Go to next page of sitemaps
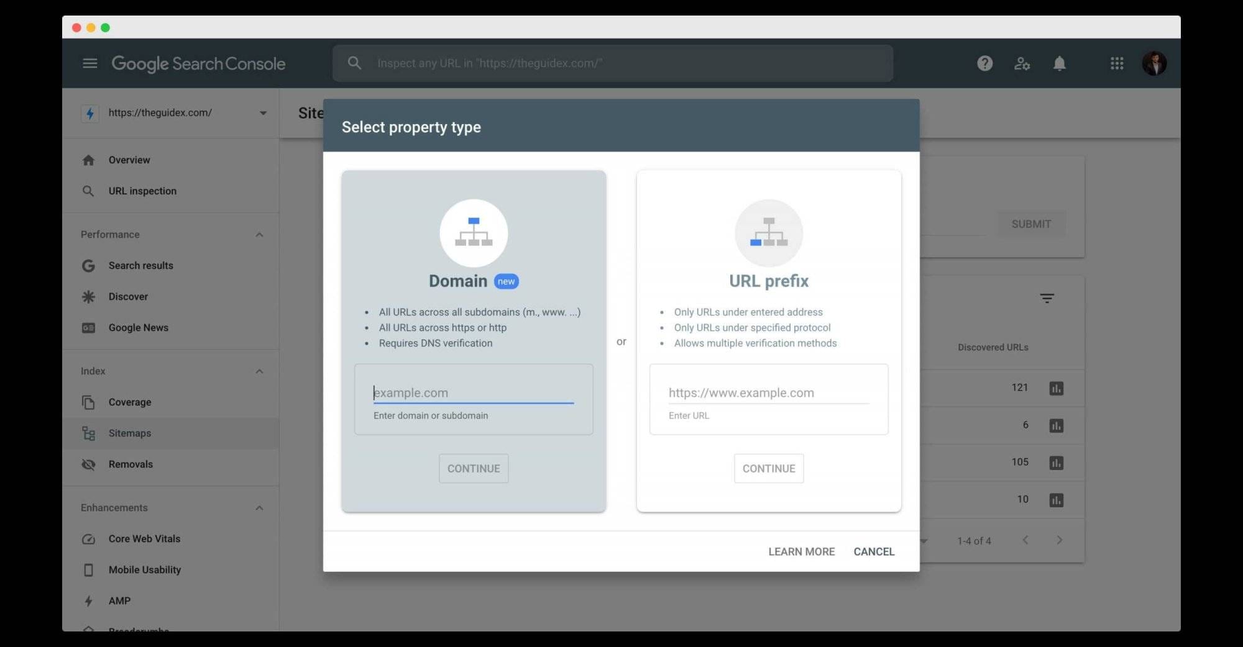1243x647 pixels. pos(1060,540)
